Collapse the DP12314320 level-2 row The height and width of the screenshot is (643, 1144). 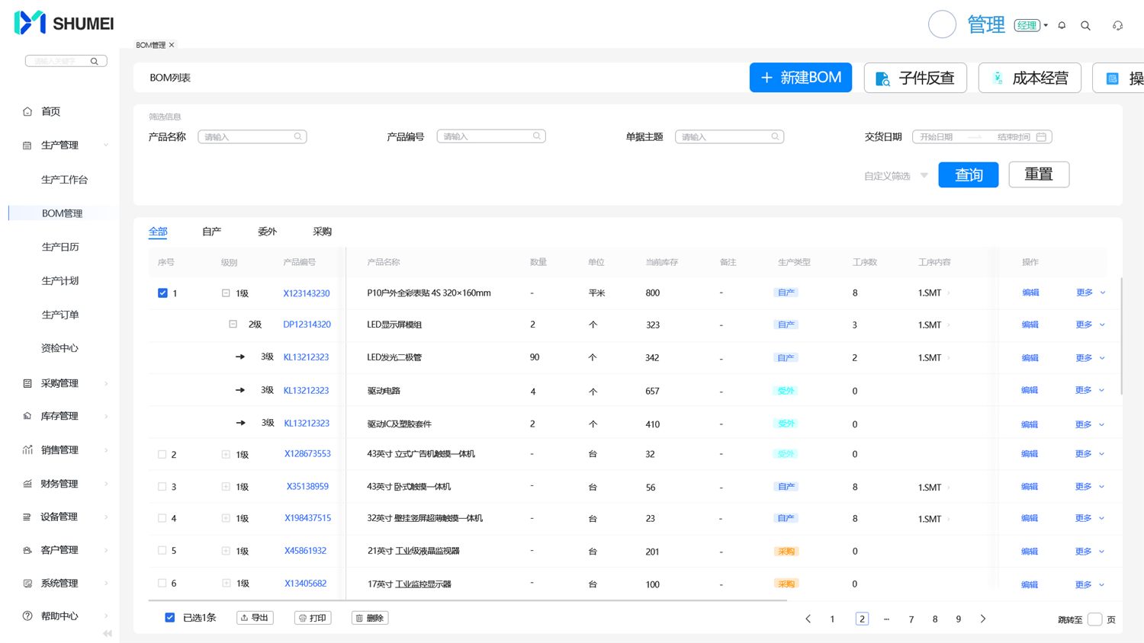(233, 324)
